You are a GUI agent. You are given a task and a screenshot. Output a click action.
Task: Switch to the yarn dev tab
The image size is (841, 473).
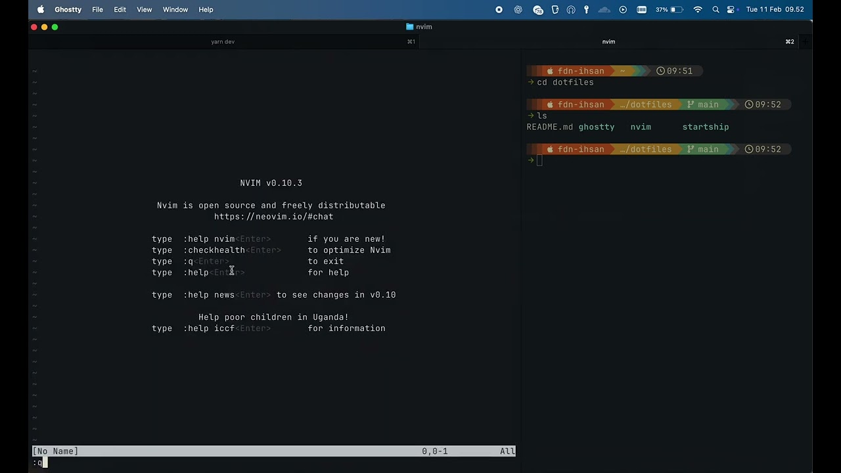[223, 41]
